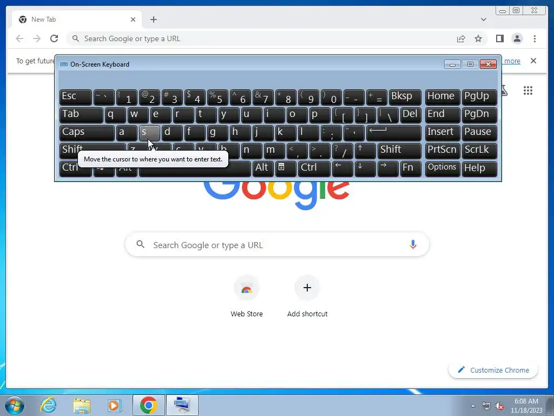
Task: Open Windows Explorer folder in taskbar
Action: (82, 405)
